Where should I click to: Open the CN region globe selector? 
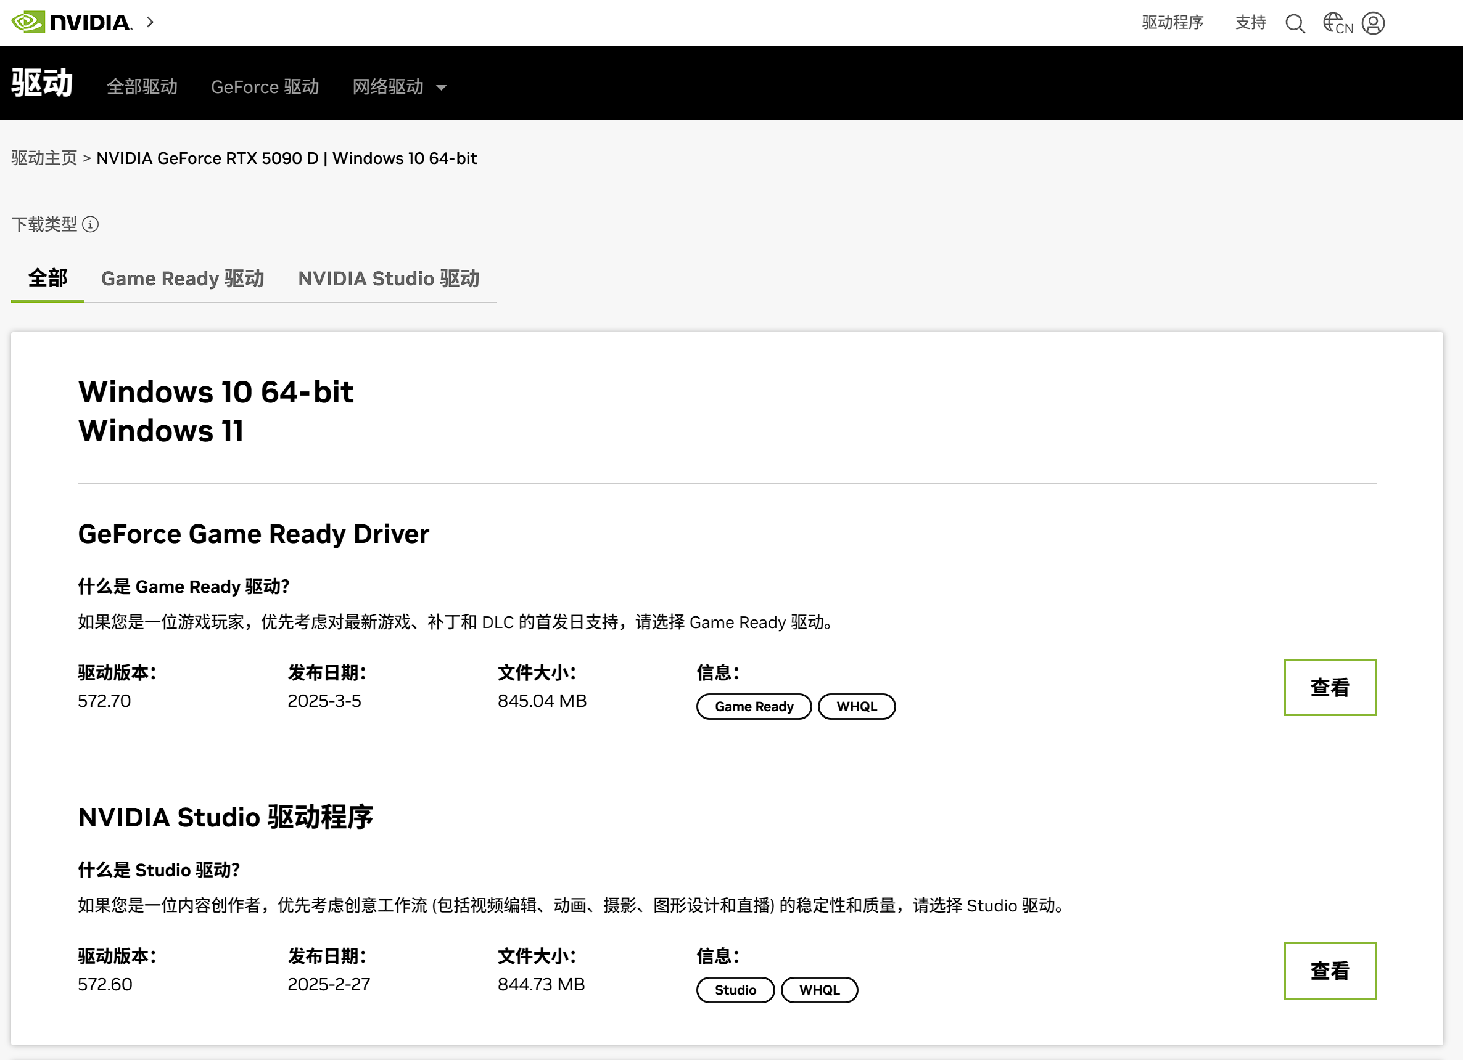tap(1338, 23)
